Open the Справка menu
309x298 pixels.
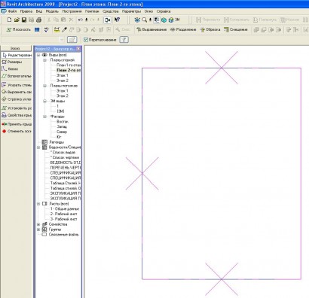pos(164,11)
